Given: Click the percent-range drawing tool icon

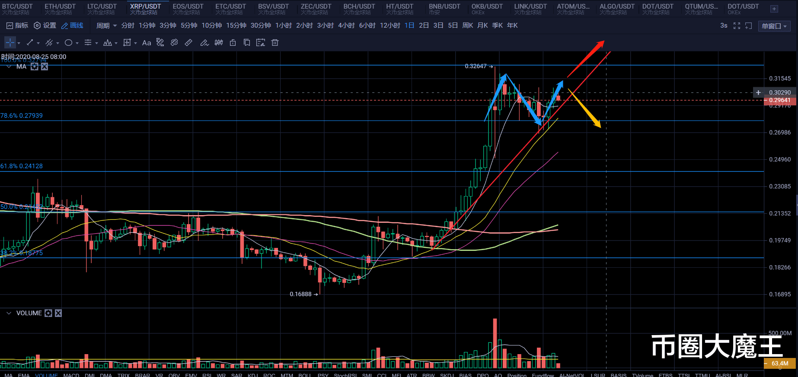Looking at the screenshot, I should (160, 43).
